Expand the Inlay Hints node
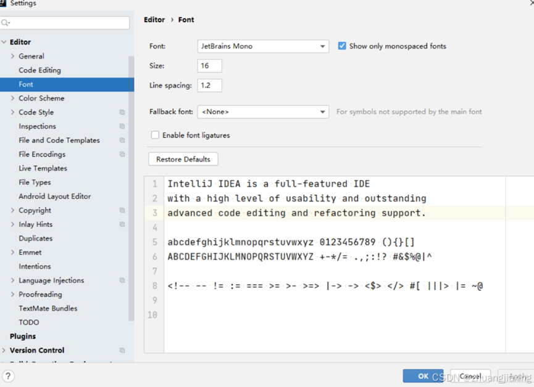This screenshot has width=534, height=387. click(x=12, y=224)
